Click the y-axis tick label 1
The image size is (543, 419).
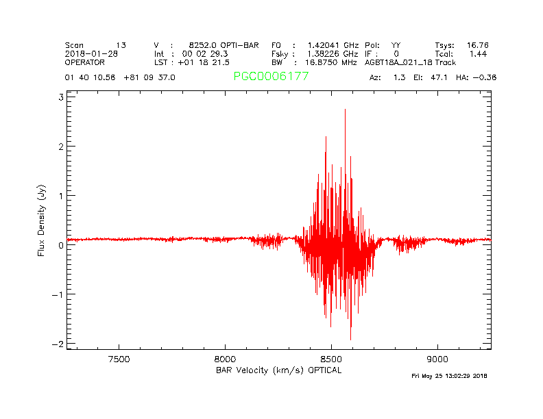pos(61,196)
